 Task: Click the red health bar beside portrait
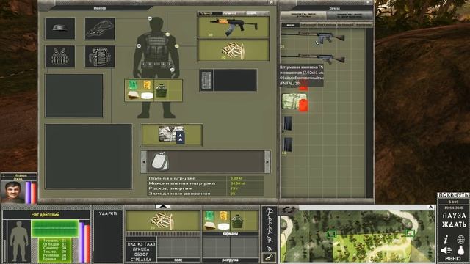click(34, 193)
